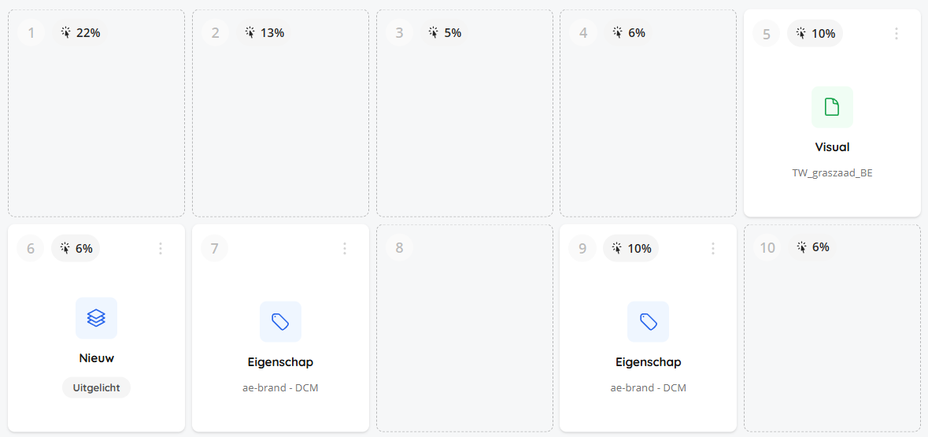This screenshot has height=437, width=928.
Task: Click the 22% click-rate badge in slot 1
Action: click(x=80, y=32)
